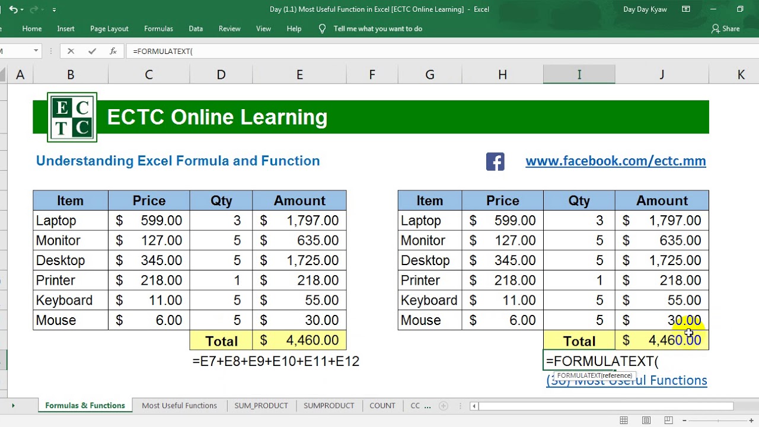Viewport: 759px width, 427px height.
Task: Open the Help ribbon tab
Action: (x=294, y=28)
